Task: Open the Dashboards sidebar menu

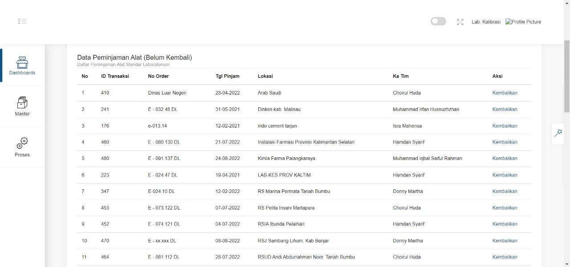Action: coord(22,73)
